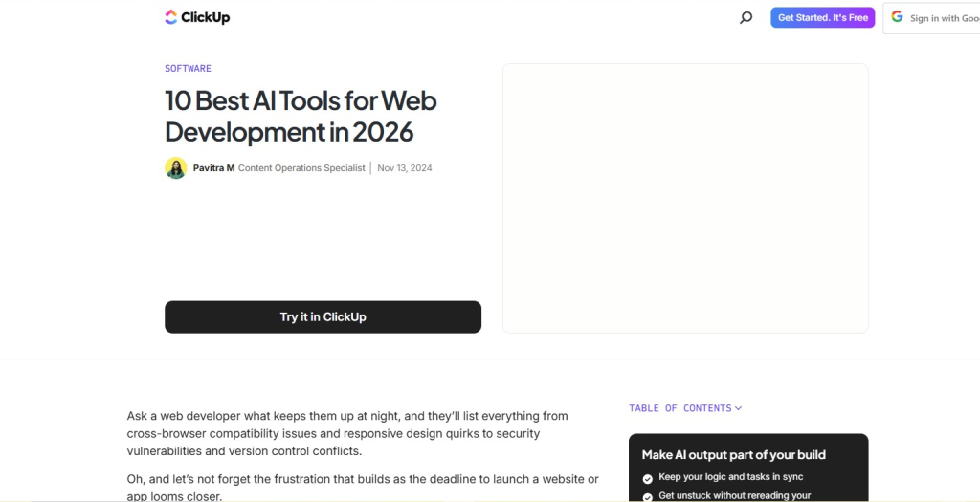Screen dimensions: 980x502
Task: Click the blank featured image placeholder
Action: pyautogui.click(x=685, y=198)
